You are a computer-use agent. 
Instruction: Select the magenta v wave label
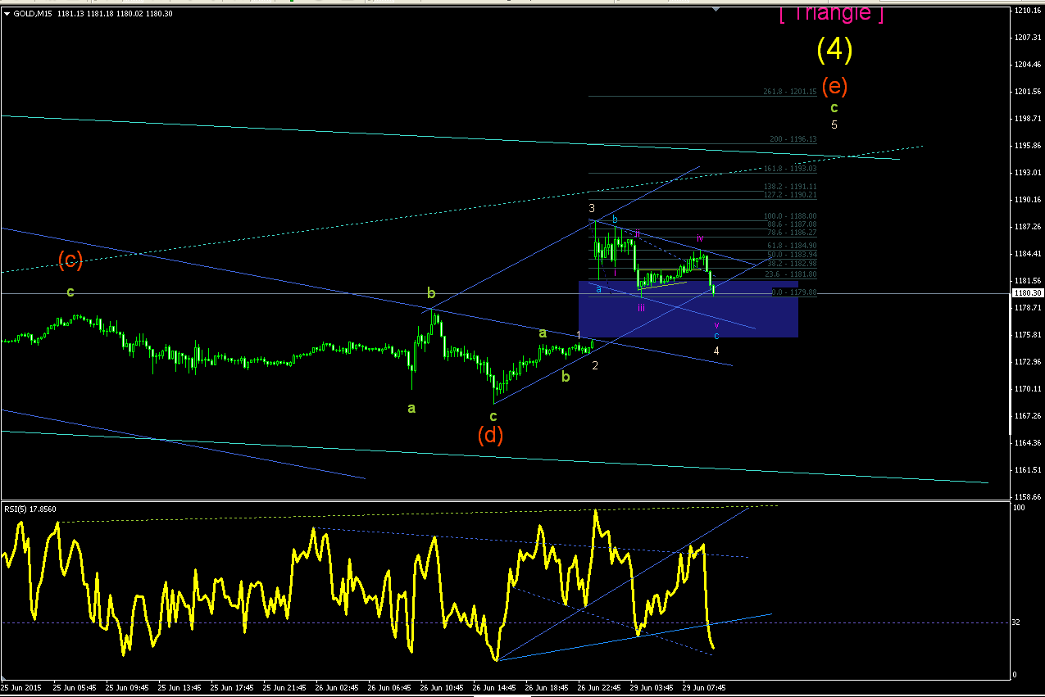coord(716,324)
